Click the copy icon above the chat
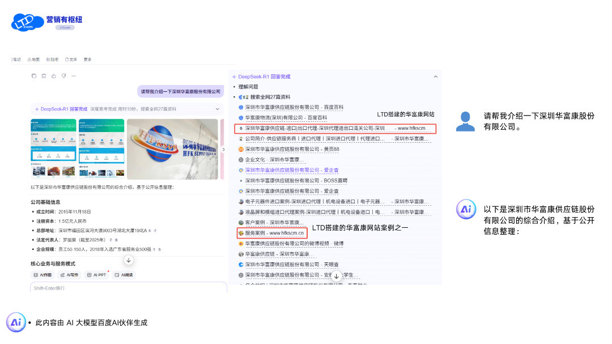 (34, 76)
